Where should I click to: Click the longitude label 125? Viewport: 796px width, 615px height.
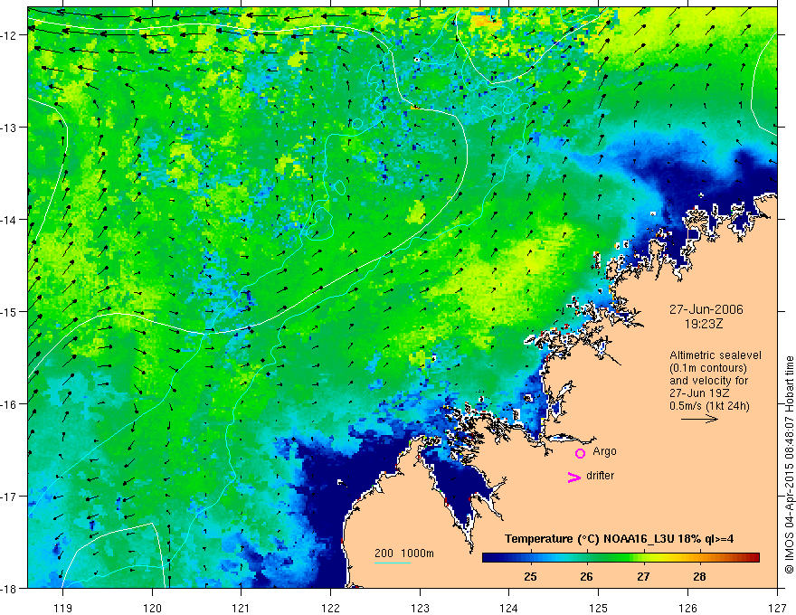coord(599,608)
